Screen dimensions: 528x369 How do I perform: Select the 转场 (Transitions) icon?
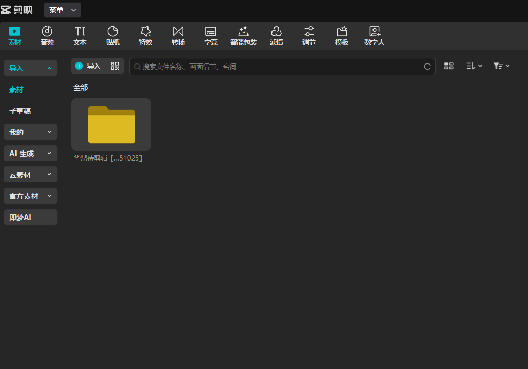[x=178, y=32]
